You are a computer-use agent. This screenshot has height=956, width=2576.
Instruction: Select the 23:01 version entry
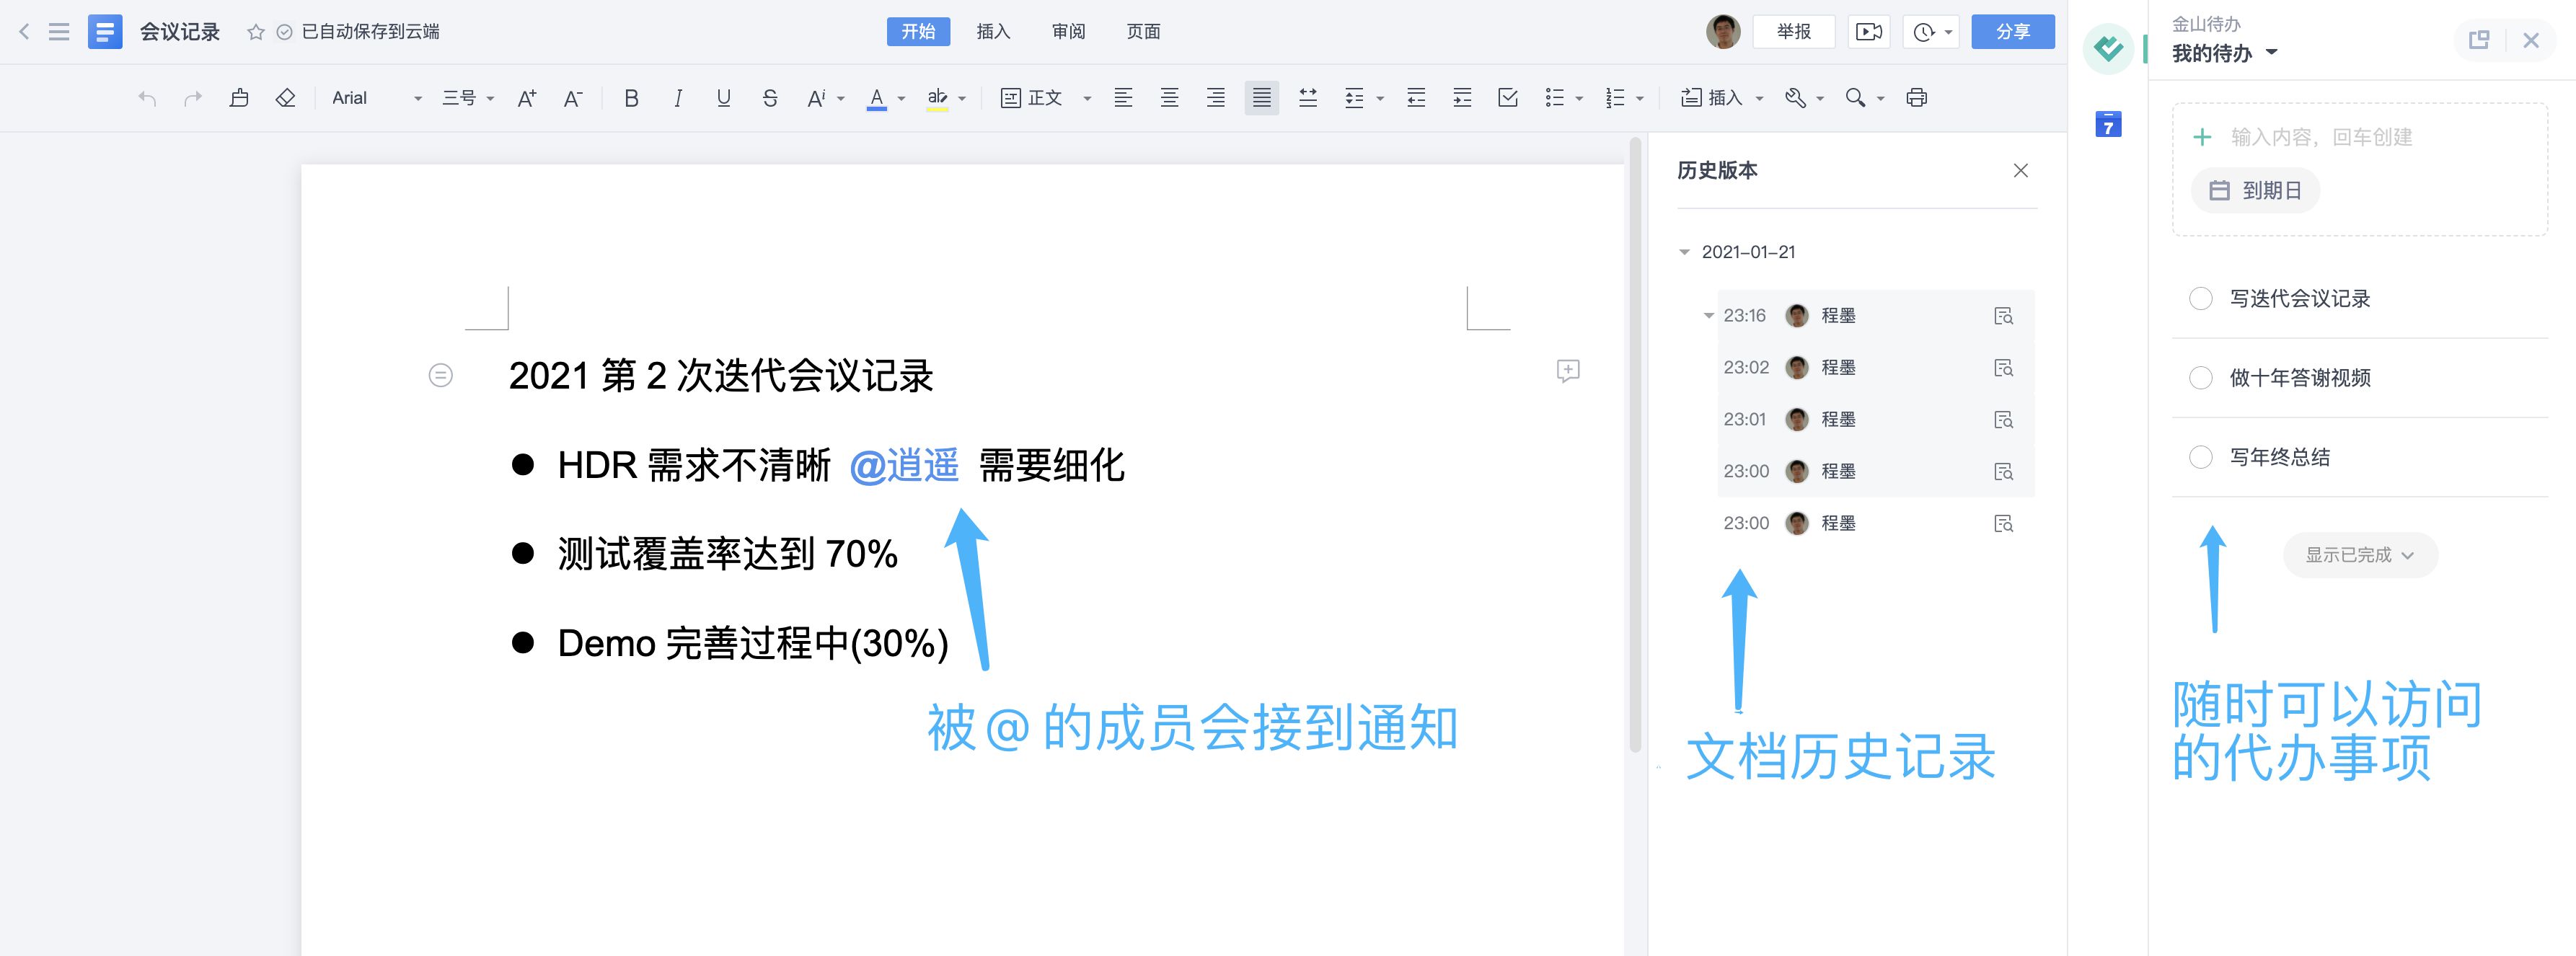tap(1876, 420)
